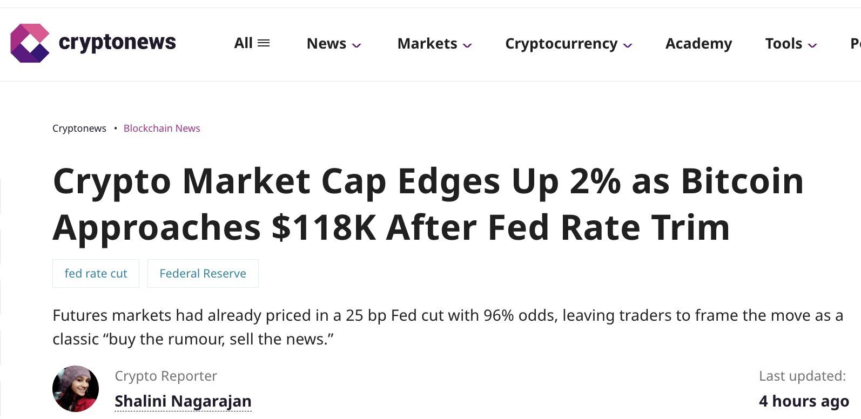Click the "fed rate cut" tag
This screenshot has width=861, height=419.
[96, 274]
